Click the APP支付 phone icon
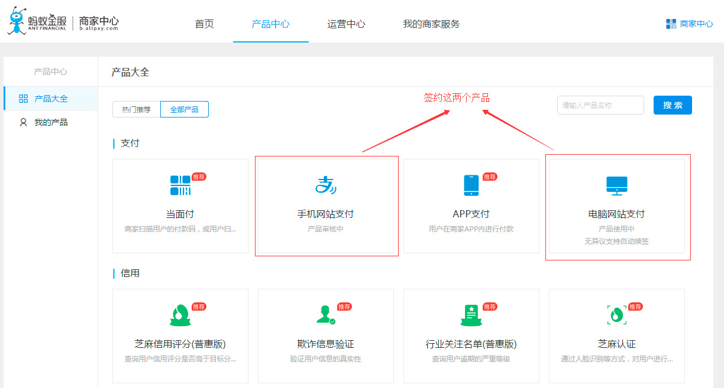The height and width of the screenshot is (388, 724). [x=471, y=185]
